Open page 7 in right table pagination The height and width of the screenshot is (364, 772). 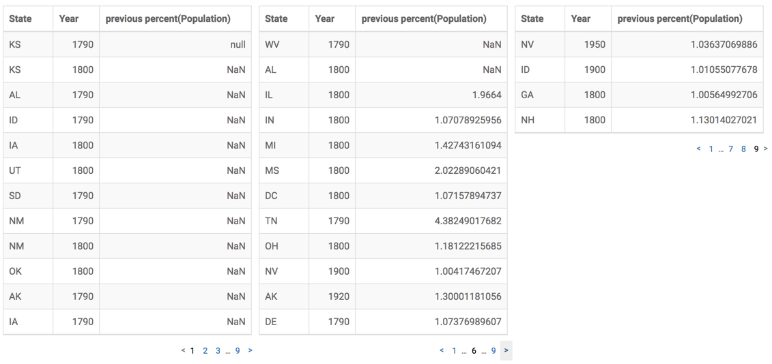pos(730,149)
